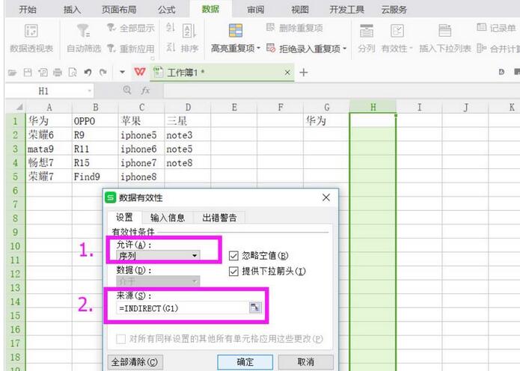The image size is (520, 371).
Task: Click the select-all corner of the sheet
Action: pyautogui.click(x=16, y=107)
